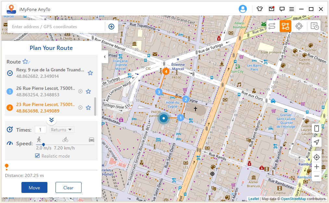Open the skin theme shirt icon
Screen dimensions: 329x203
click(x=259, y=9)
